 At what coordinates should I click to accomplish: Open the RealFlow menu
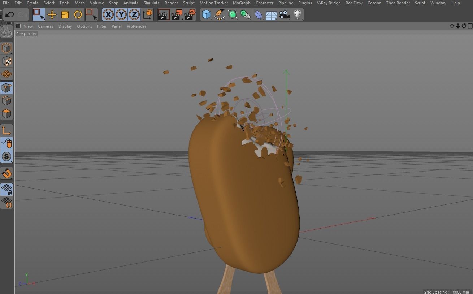[x=354, y=3]
